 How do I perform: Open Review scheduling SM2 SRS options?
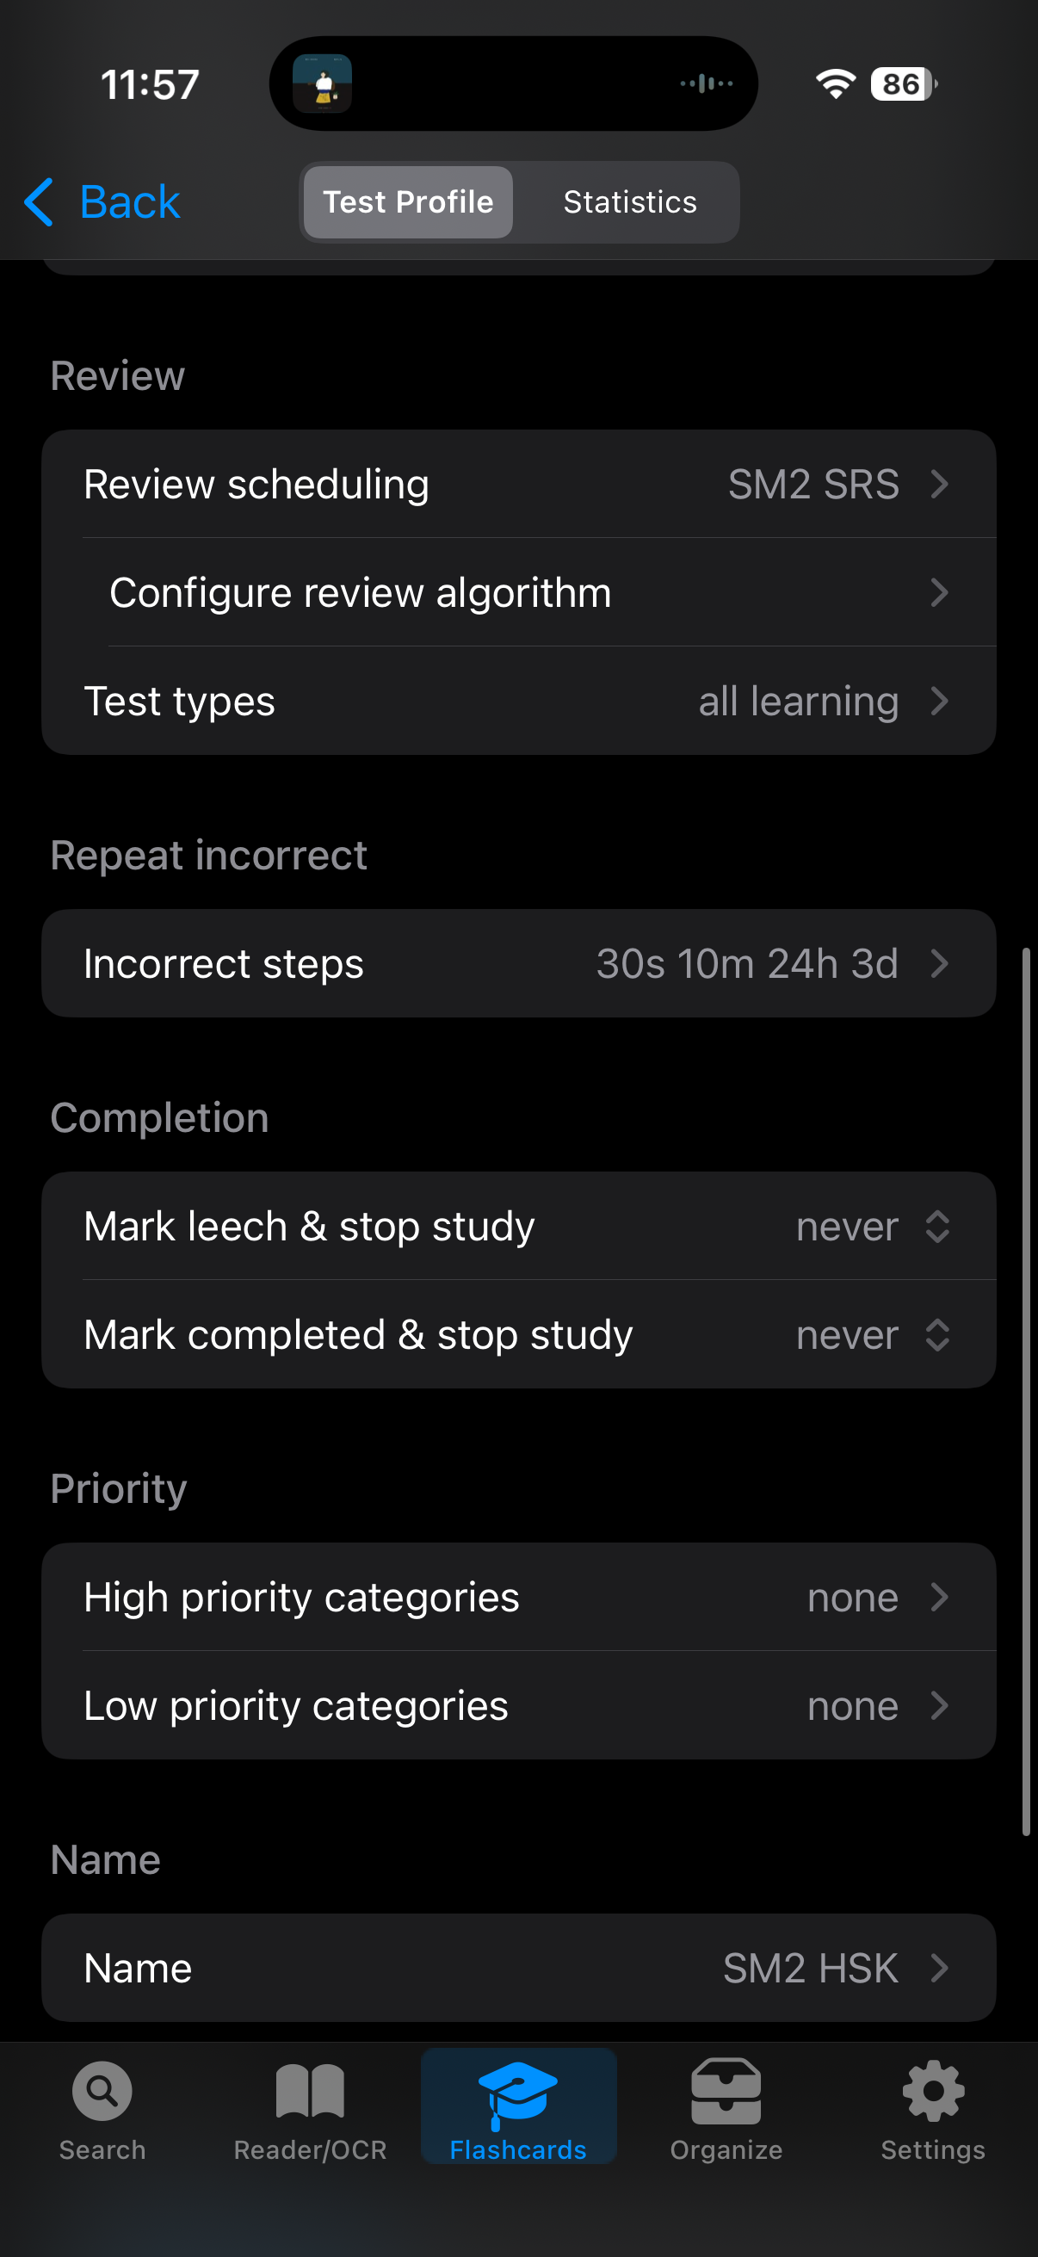pos(518,485)
